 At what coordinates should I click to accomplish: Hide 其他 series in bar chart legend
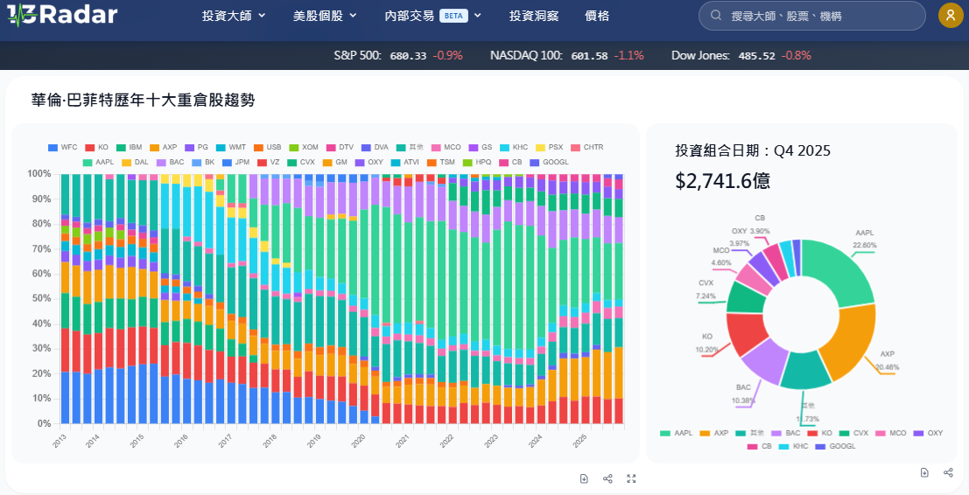[x=411, y=148]
